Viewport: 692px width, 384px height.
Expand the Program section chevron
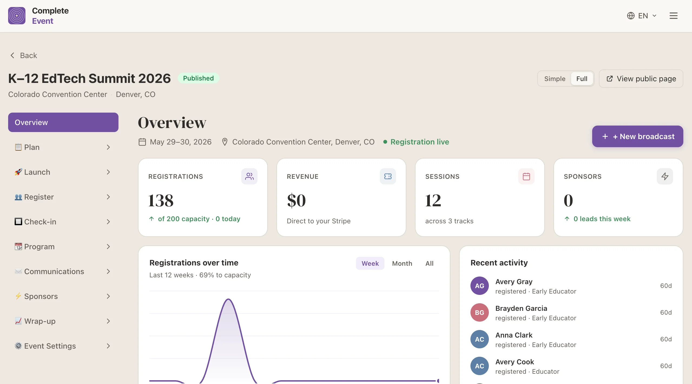108,247
